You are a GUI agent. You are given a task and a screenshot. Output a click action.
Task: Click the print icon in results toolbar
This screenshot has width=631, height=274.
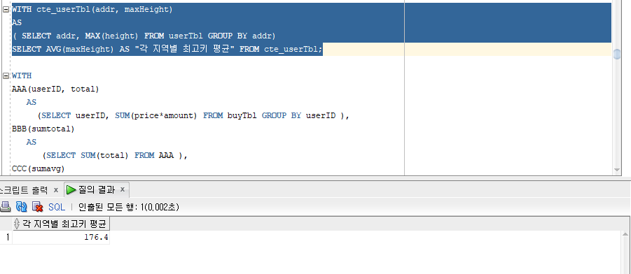pyautogui.click(x=5, y=207)
